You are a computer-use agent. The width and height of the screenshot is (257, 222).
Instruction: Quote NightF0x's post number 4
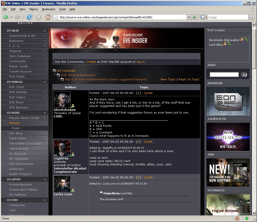pyautogui.click(x=148, y=142)
